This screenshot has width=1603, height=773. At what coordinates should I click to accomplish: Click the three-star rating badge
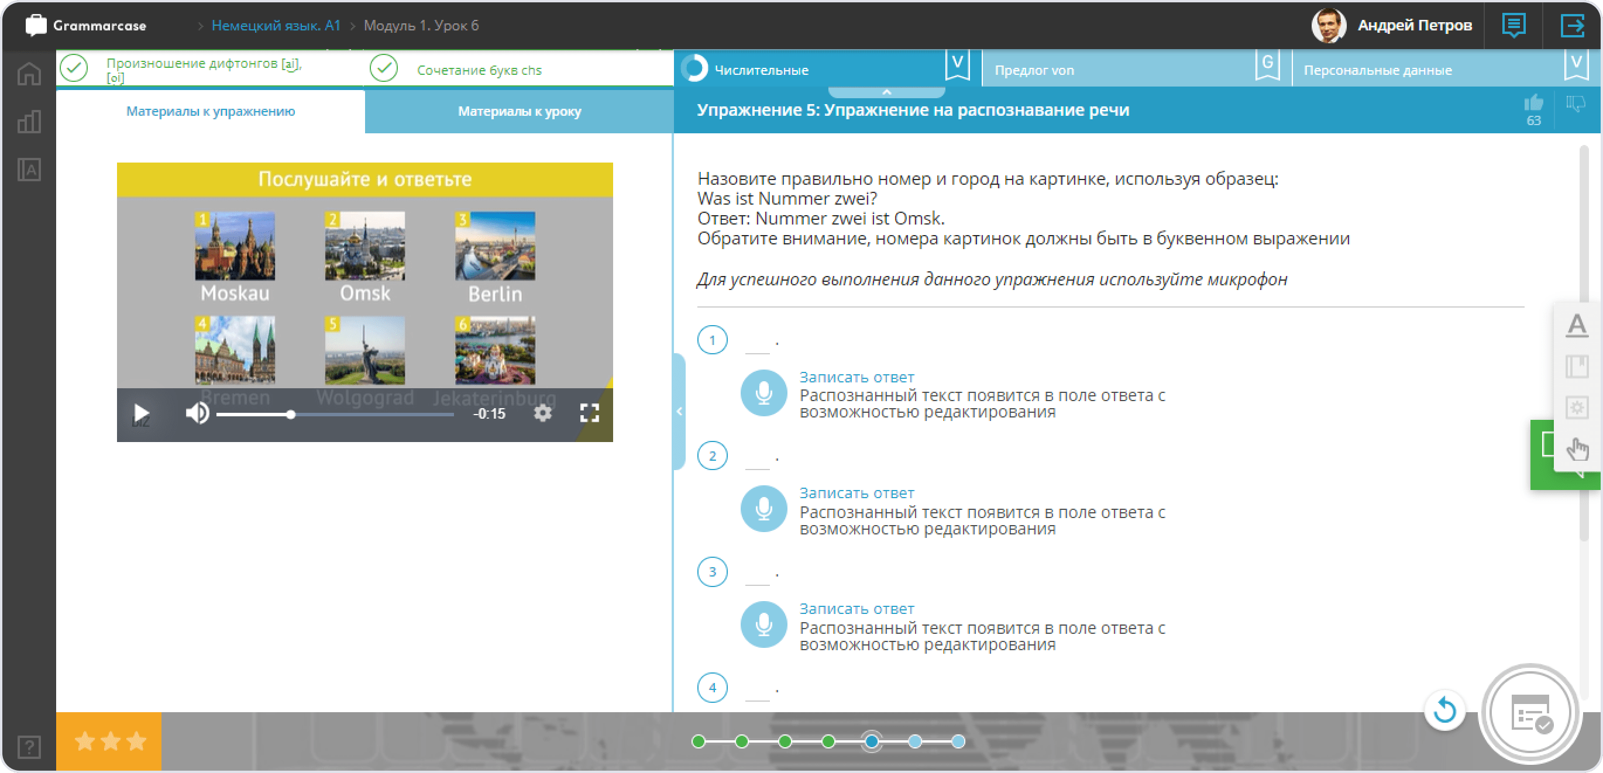[x=109, y=741]
